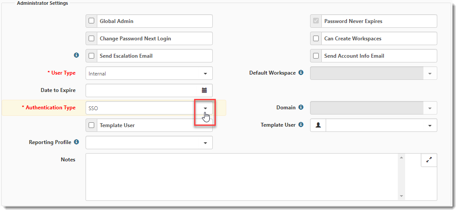Check Change Password Next Login
The height and width of the screenshot is (213, 459).
tap(92, 39)
